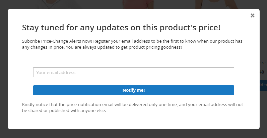Close the price alert popup

coord(252,15)
